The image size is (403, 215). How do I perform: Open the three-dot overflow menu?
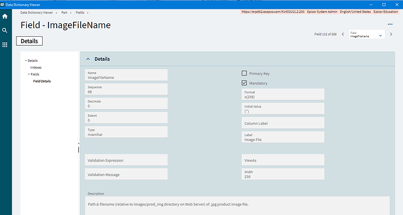pyautogui.click(x=390, y=24)
